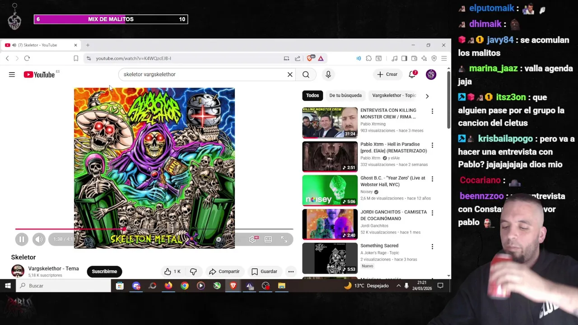
Task: Open Something Sacred video title
Action: click(x=379, y=246)
